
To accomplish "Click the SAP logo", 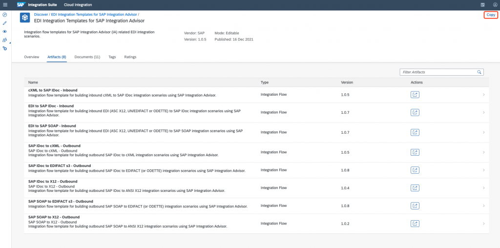I will pyautogui.click(x=21, y=5).
